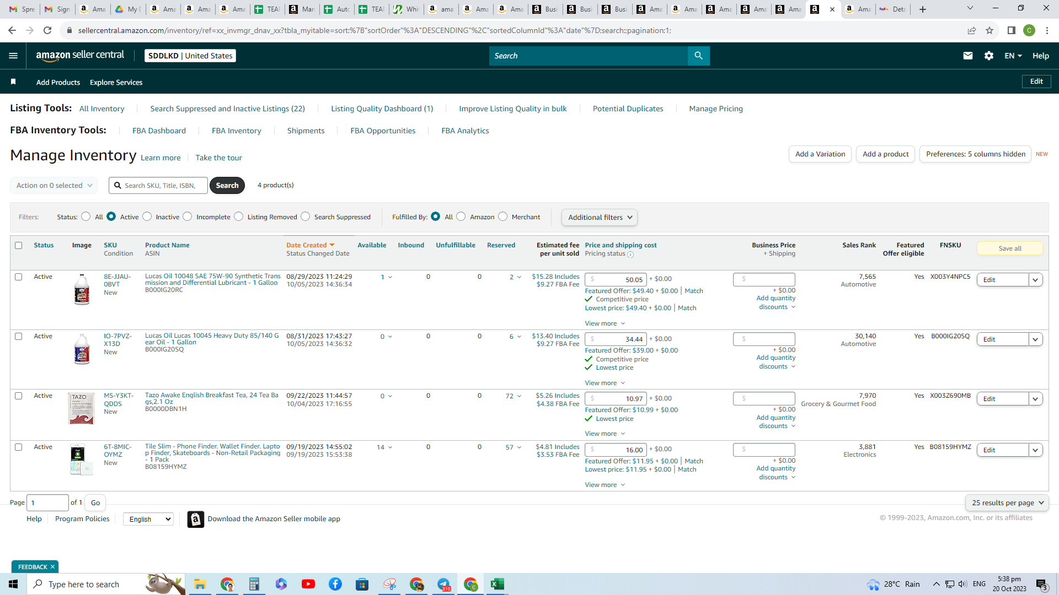Screen dimensions: 1059x595
Task: Click the Go button next to page number
Action: (x=95, y=503)
